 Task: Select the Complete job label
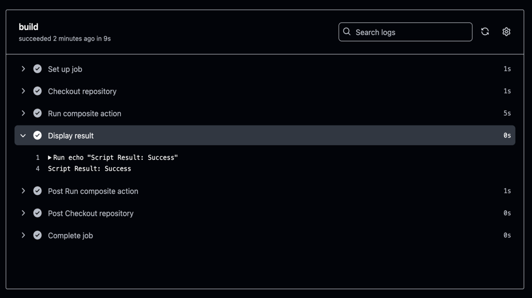tap(70, 236)
